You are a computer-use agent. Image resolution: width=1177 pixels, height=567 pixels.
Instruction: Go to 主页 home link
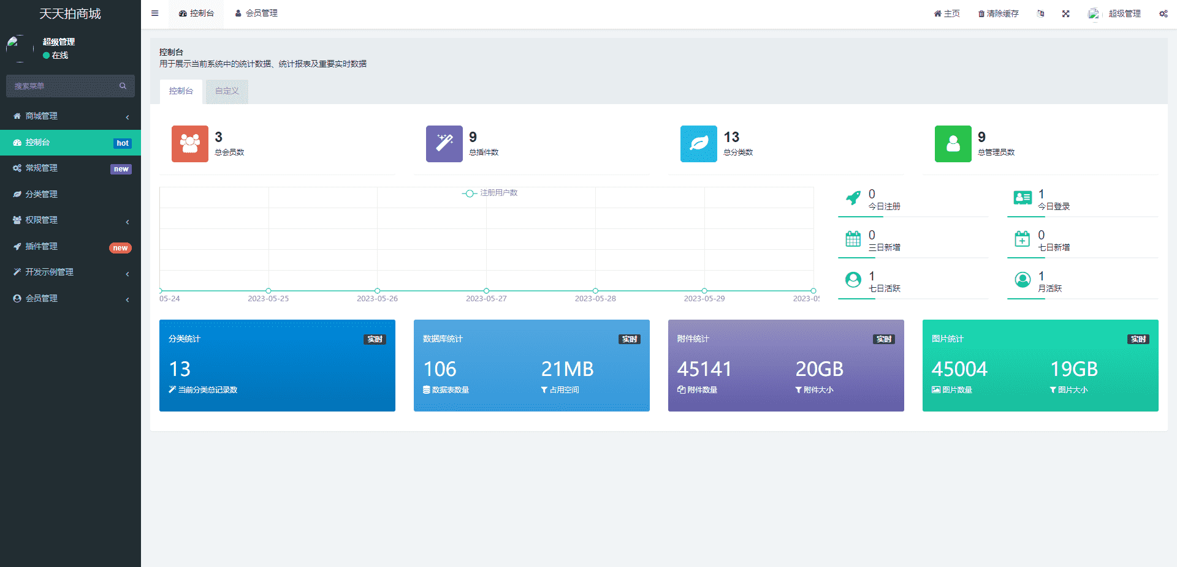click(947, 13)
